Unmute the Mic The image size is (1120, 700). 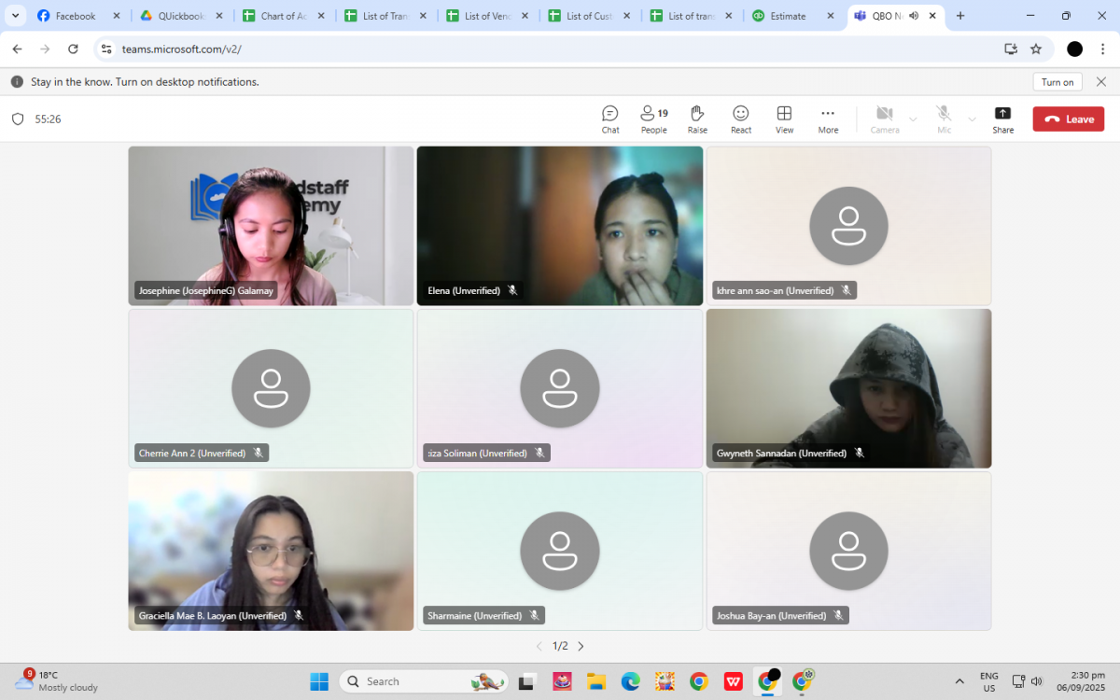click(944, 119)
